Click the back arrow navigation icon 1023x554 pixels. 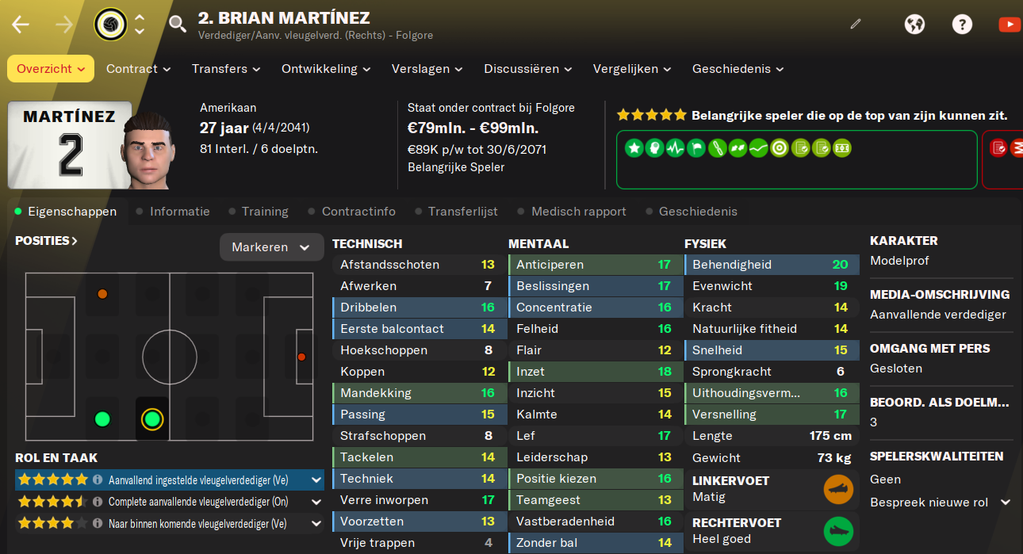coord(21,25)
